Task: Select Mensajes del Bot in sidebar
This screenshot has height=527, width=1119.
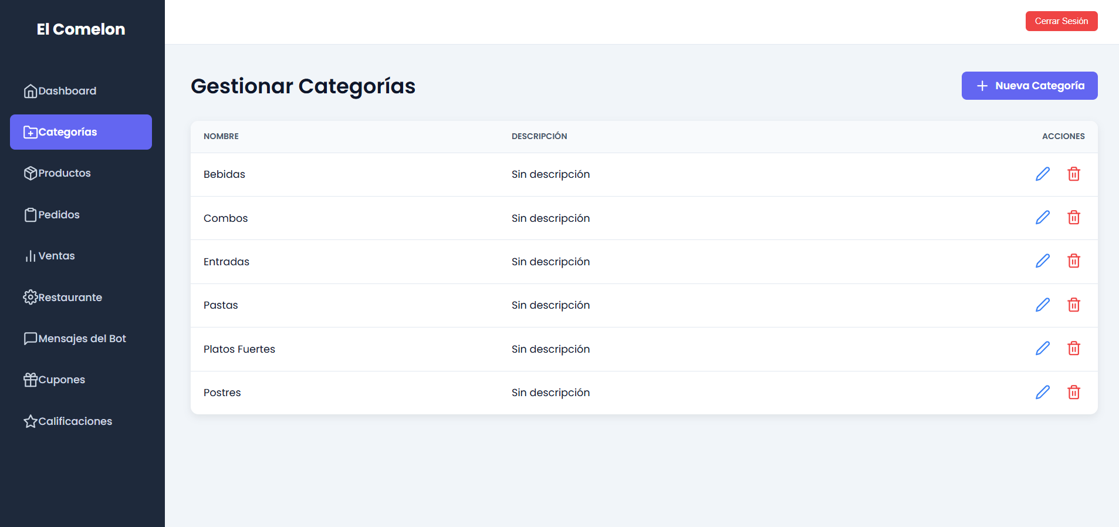Action: (81, 339)
